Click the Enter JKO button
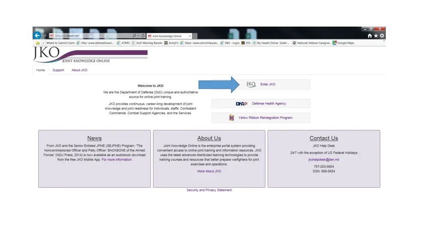This screenshot has height=247, width=439. [261, 84]
